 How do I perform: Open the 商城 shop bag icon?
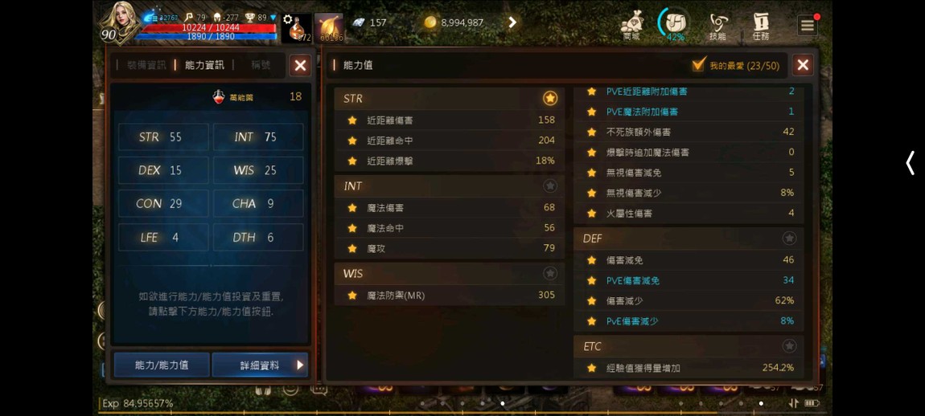tap(631, 26)
